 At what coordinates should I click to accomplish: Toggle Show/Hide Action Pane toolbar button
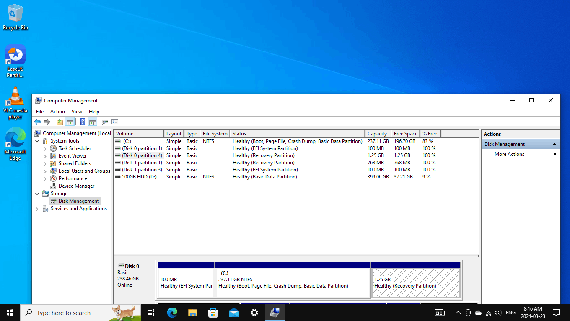(92, 122)
